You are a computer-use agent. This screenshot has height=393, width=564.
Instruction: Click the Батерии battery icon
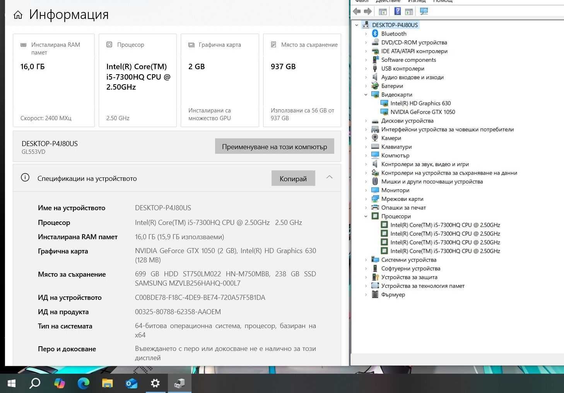pos(375,86)
